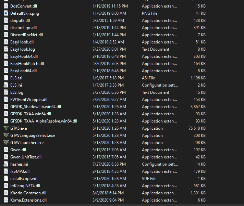
Task: Click the 1,196 KB size of ELS.asi
Action: [198, 78]
